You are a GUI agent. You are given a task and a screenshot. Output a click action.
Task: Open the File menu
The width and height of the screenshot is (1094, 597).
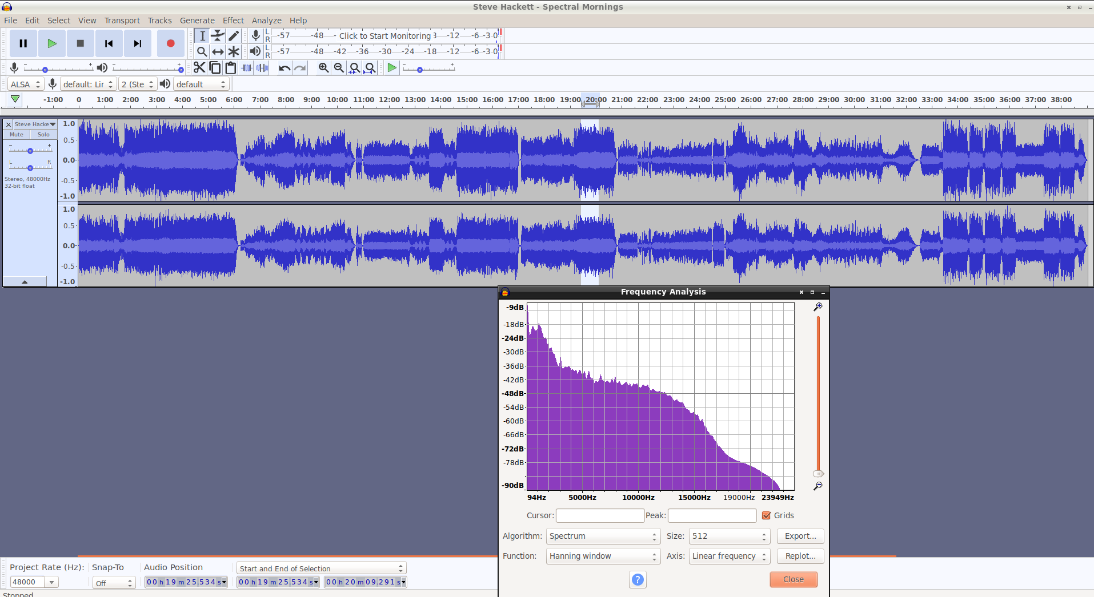click(x=11, y=21)
